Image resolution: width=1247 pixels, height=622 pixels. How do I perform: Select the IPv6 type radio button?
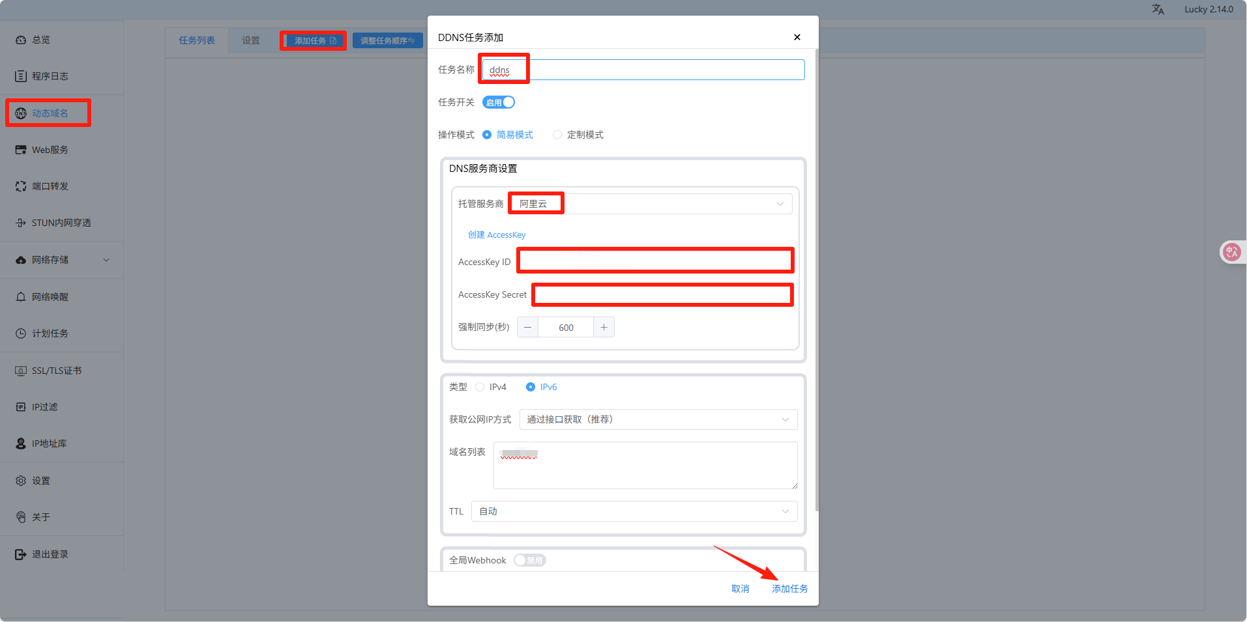tap(531, 387)
